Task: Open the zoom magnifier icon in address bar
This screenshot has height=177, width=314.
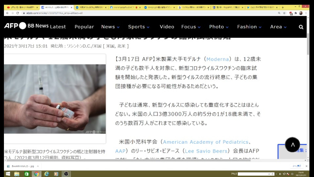Action: [x=279, y=13]
